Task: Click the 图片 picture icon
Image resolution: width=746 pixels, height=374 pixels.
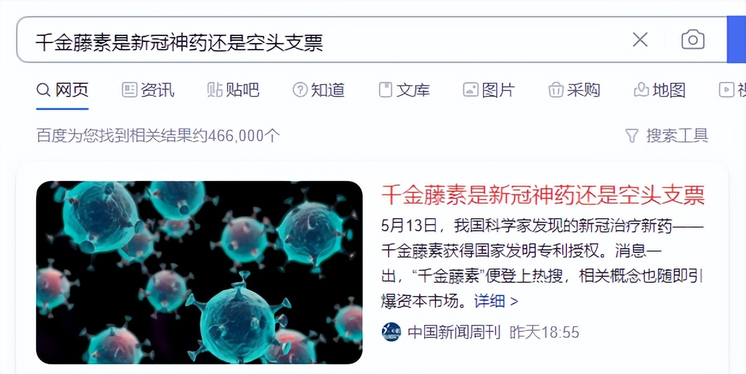Action: [x=470, y=90]
